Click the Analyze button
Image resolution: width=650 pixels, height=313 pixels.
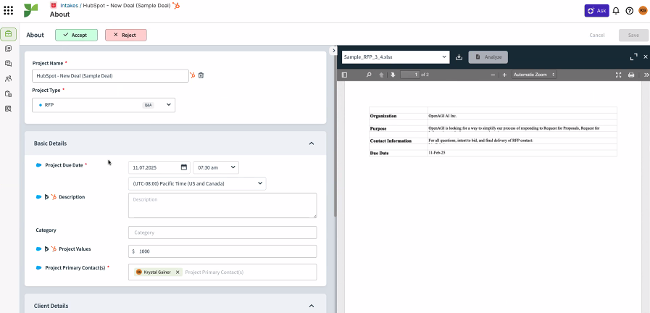click(488, 57)
